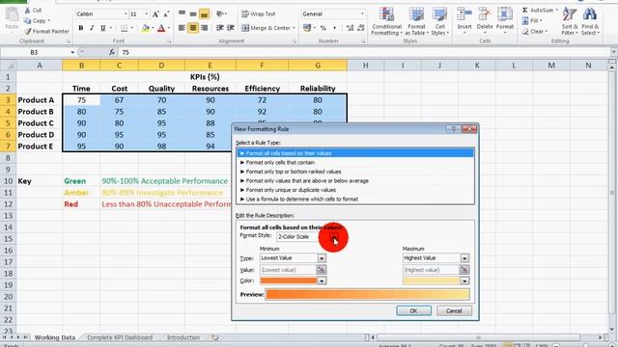This screenshot has width=618, height=347.
Task: Select Use a formula to determine which cells
Action: pyautogui.click(x=354, y=200)
